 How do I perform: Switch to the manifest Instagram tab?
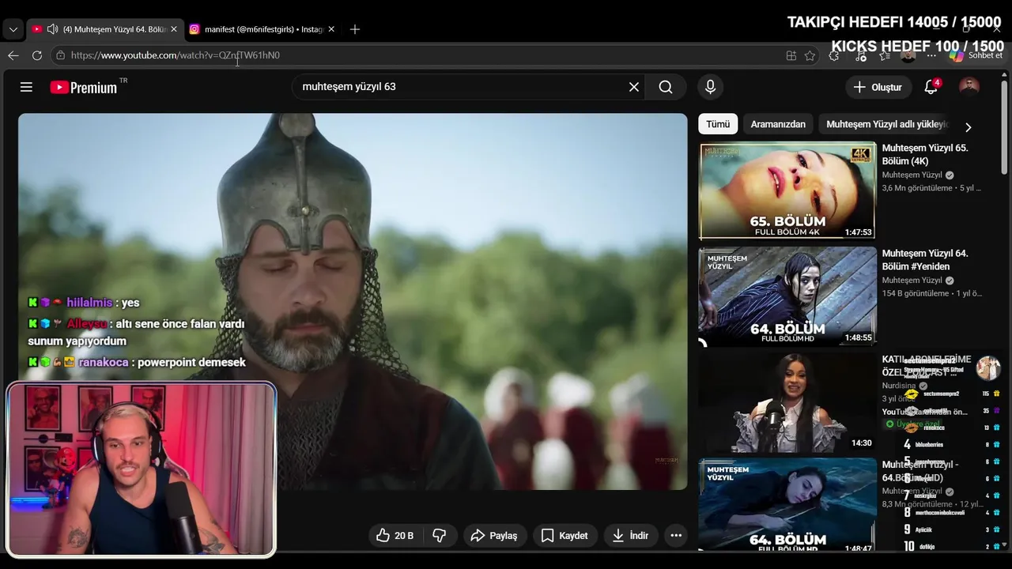click(262, 29)
